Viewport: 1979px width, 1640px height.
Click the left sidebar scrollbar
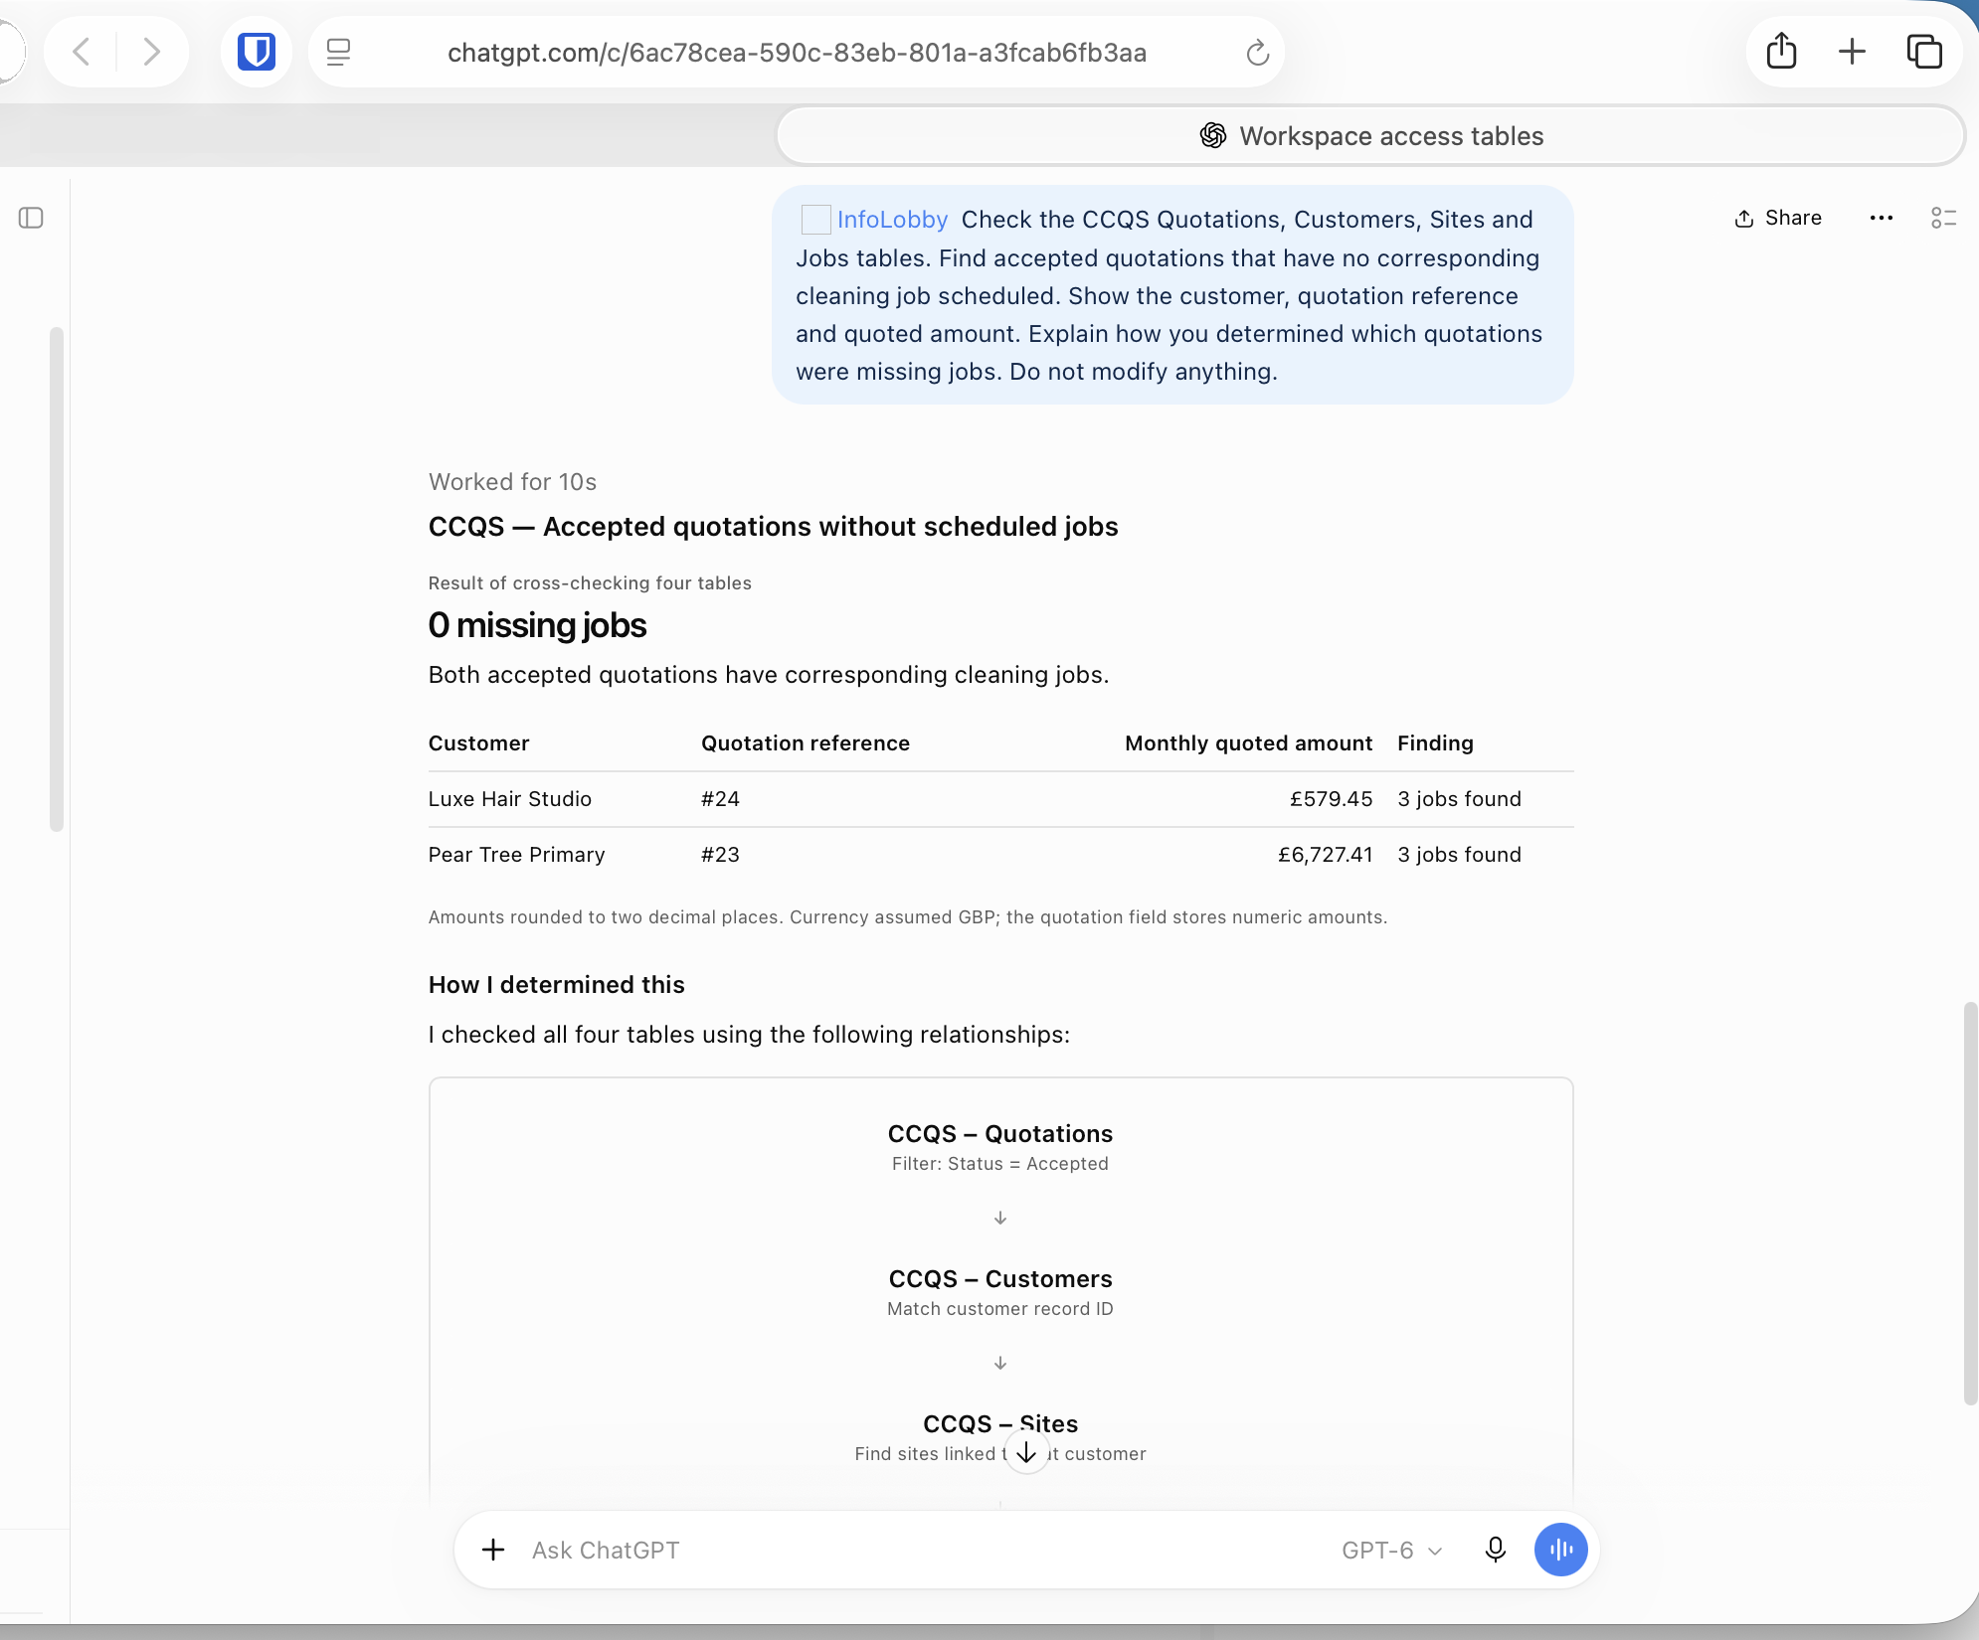57,578
